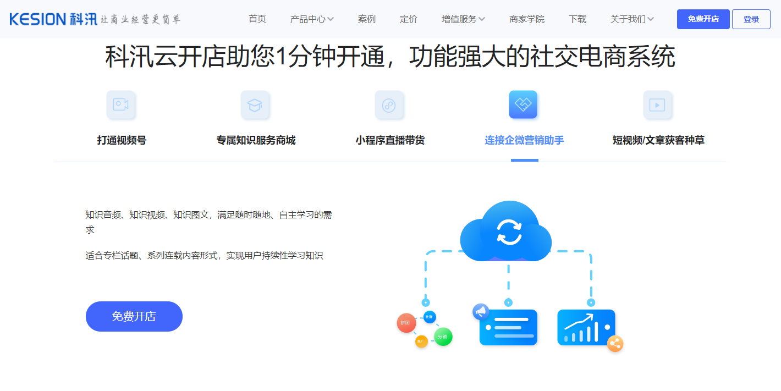Go to 首页 in navigation
Viewport: 781px width, 391px height.
pyautogui.click(x=257, y=19)
